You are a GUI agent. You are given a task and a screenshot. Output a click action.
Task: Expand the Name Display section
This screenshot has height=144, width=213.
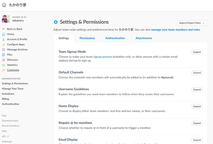pos(197,106)
